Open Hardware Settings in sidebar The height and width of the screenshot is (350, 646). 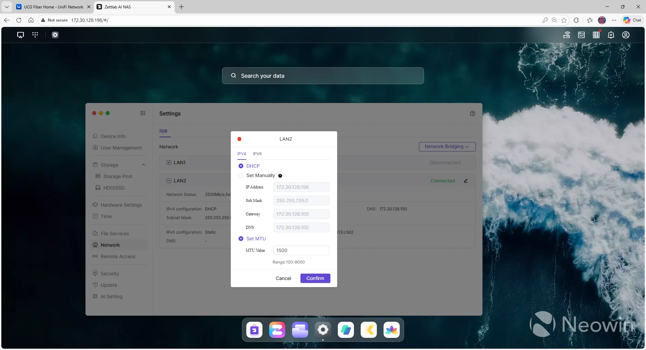(x=121, y=205)
